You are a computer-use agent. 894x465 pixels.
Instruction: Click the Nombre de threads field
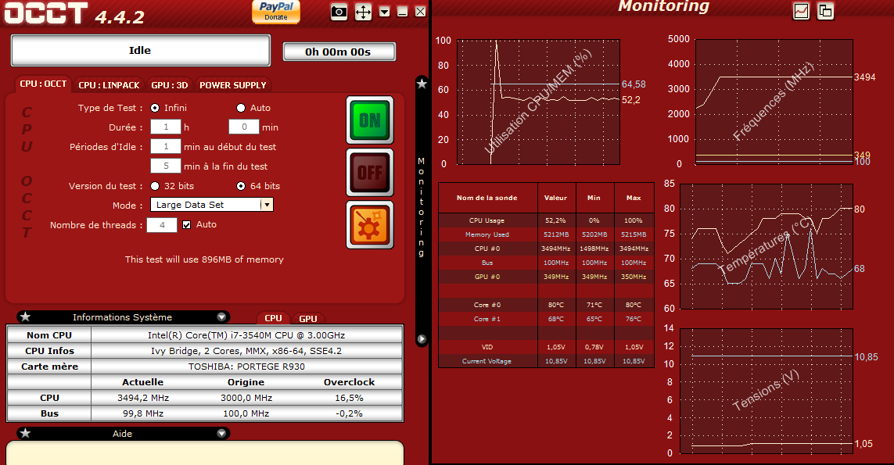[162, 225]
